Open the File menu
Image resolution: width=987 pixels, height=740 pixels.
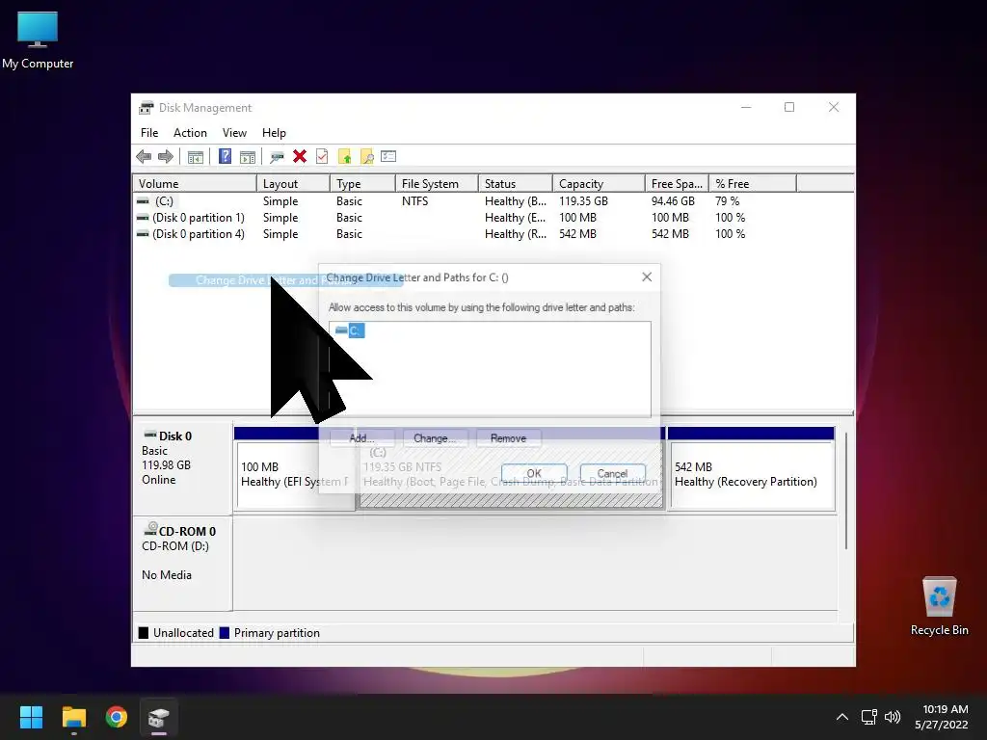point(149,133)
